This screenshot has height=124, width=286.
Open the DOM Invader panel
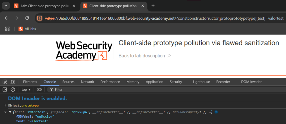coord(251,82)
